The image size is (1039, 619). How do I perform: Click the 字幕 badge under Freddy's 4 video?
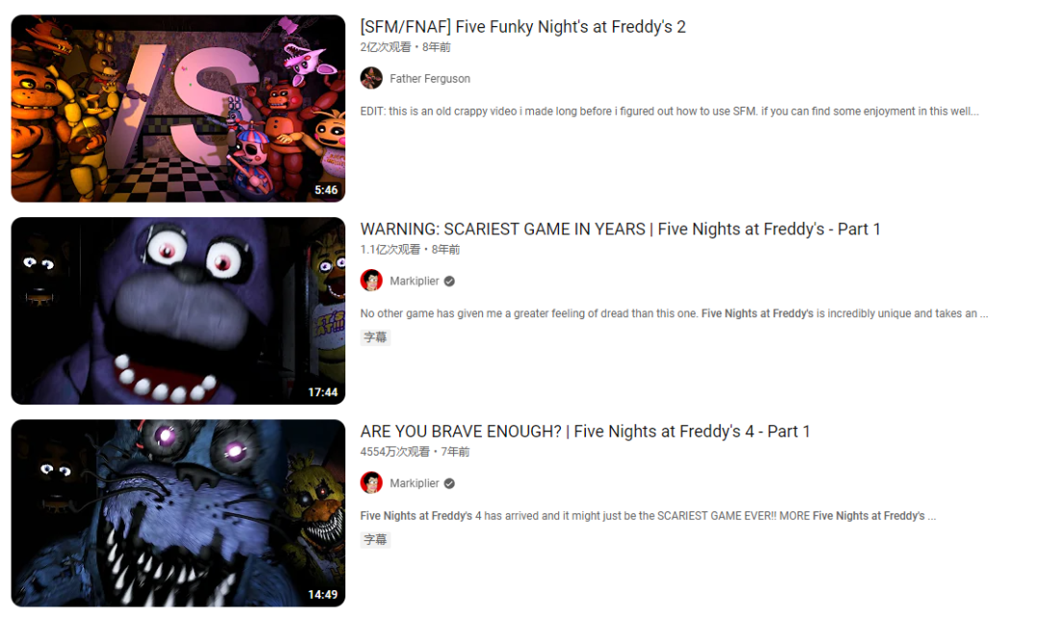click(x=375, y=539)
